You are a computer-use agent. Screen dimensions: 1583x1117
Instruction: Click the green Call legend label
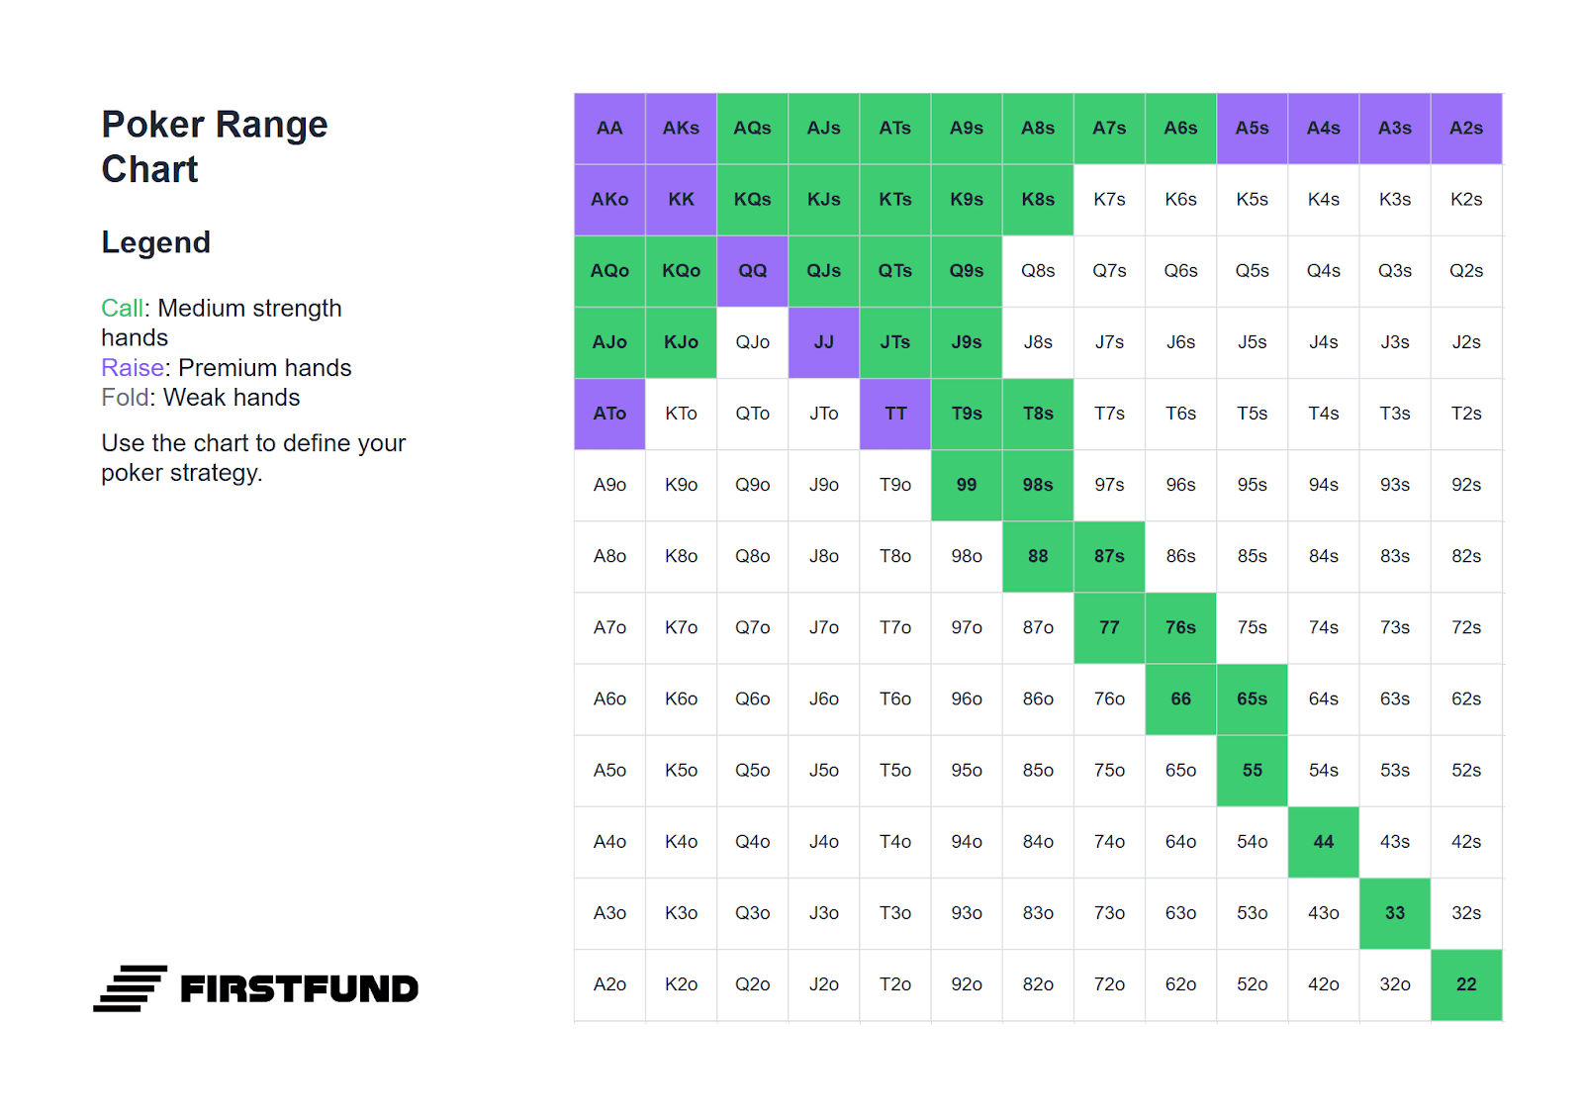tap(123, 309)
